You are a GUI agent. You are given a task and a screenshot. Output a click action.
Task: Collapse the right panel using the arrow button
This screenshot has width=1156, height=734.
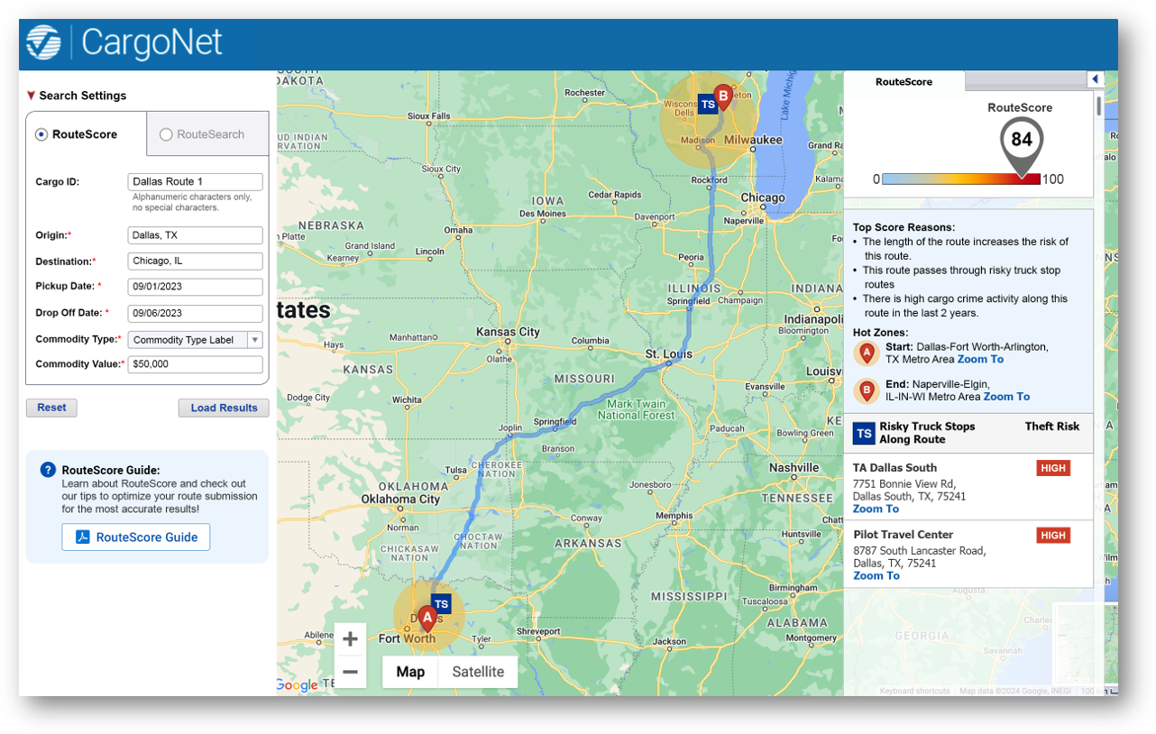tap(1095, 78)
